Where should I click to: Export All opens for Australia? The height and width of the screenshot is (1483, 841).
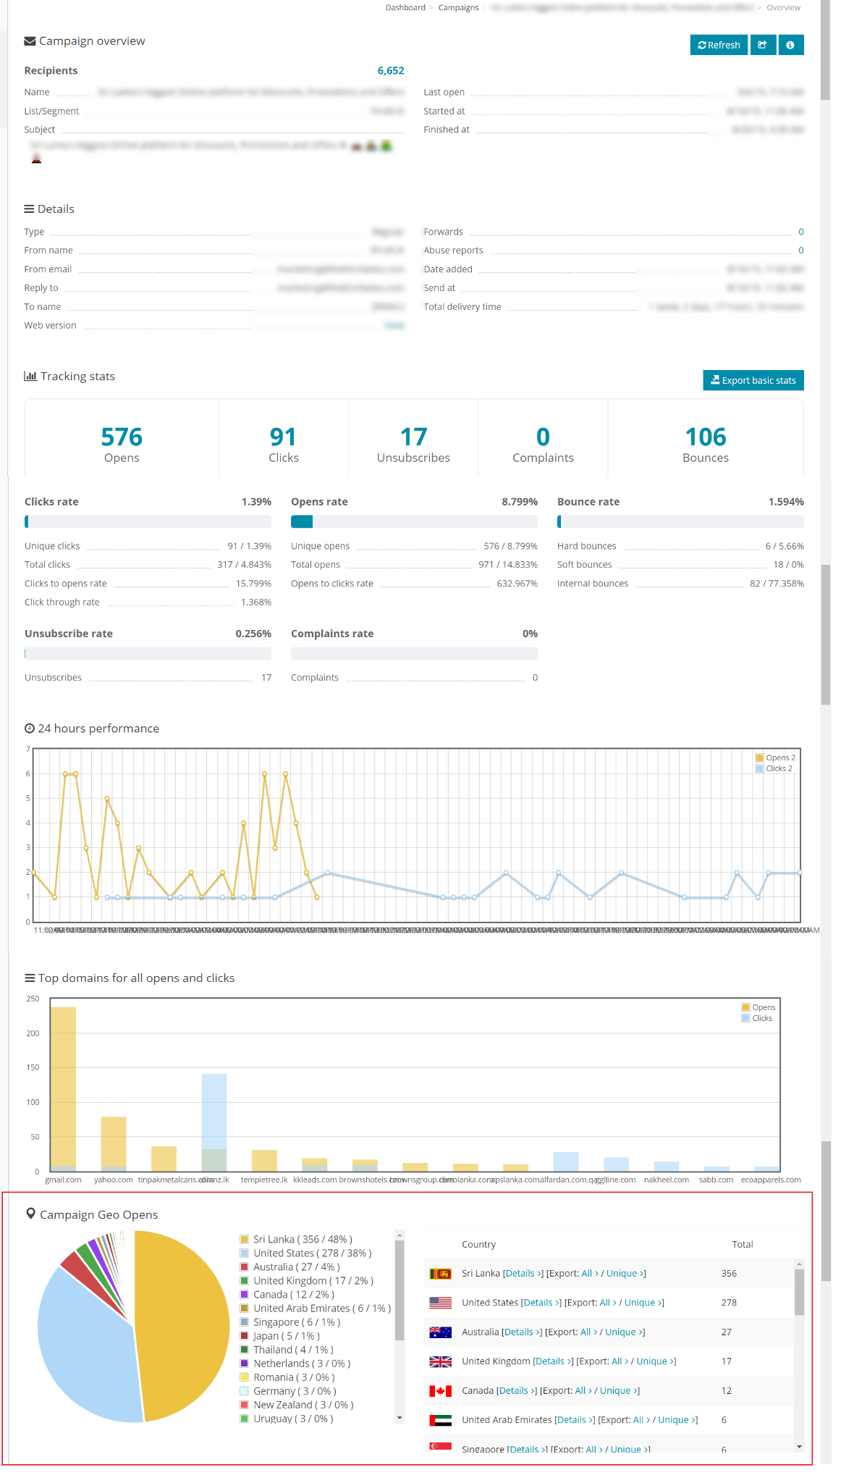(x=588, y=1332)
